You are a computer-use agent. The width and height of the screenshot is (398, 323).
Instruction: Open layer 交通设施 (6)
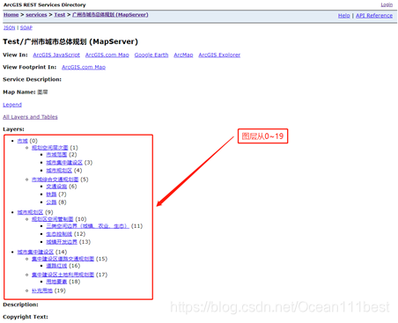(56, 187)
